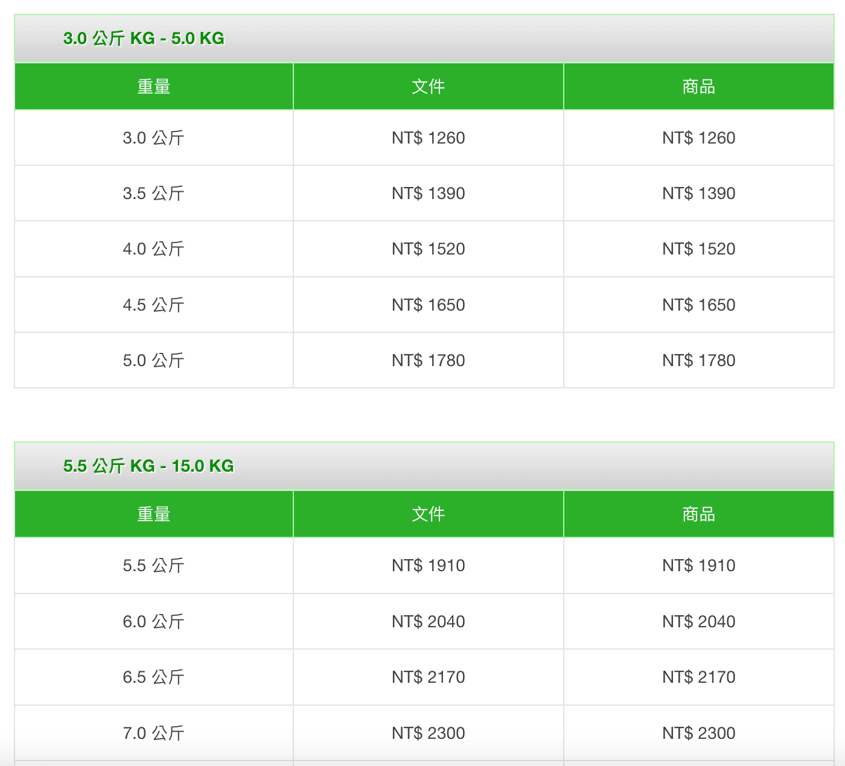The height and width of the screenshot is (766, 845).
Task: Click the 文件 price for 4.0 公斤
Action: 428,249
